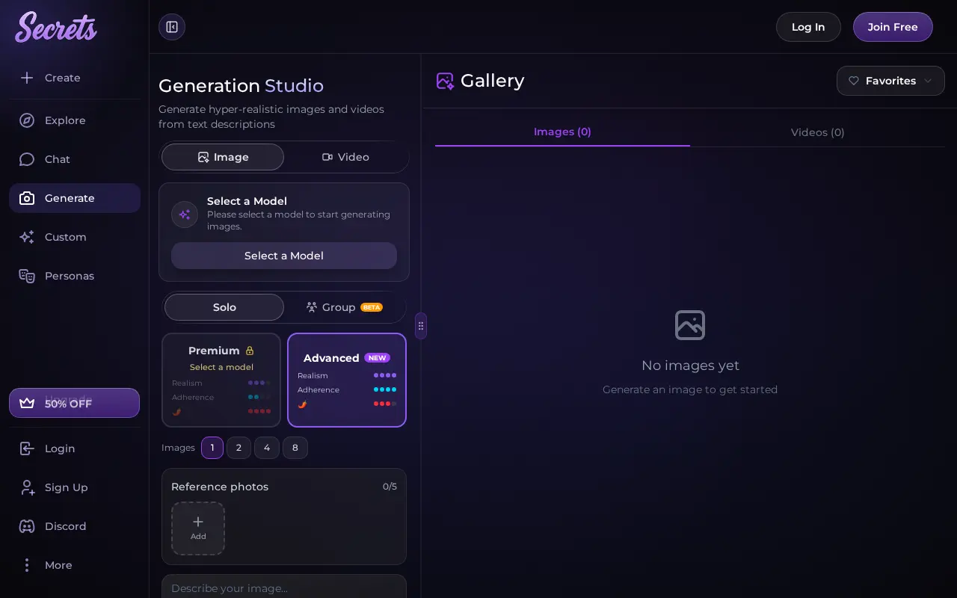The height and width of the screenshot is (598, 957).
Task: Open the More three-dots menu
Action: [27, 565]
